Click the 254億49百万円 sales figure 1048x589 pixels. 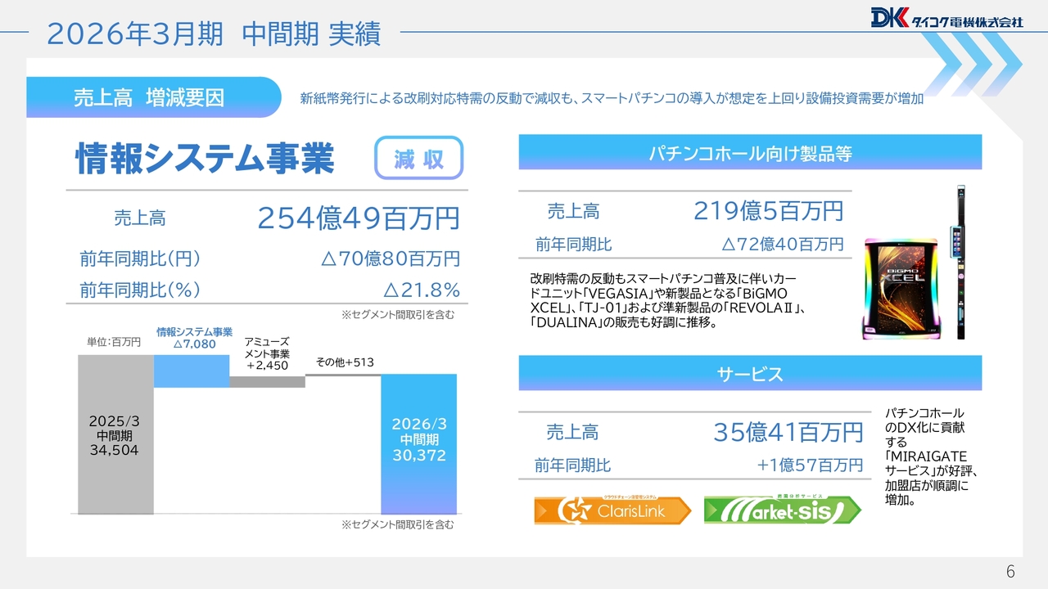coord(358,218)
